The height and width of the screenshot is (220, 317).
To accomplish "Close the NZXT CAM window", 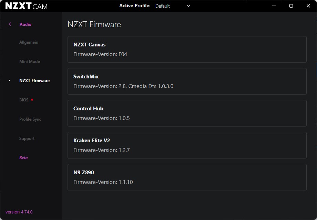I will [308, 6].
